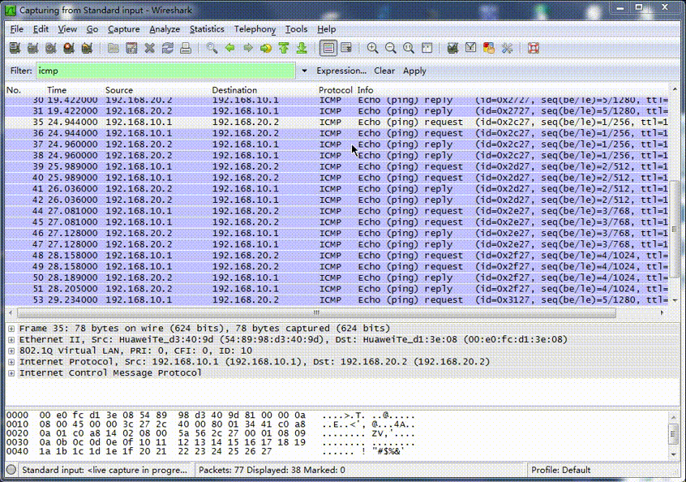686x482 pixels.
Task: Click the hex pane vertical scrollbar
Action: (x=674, y=434)
